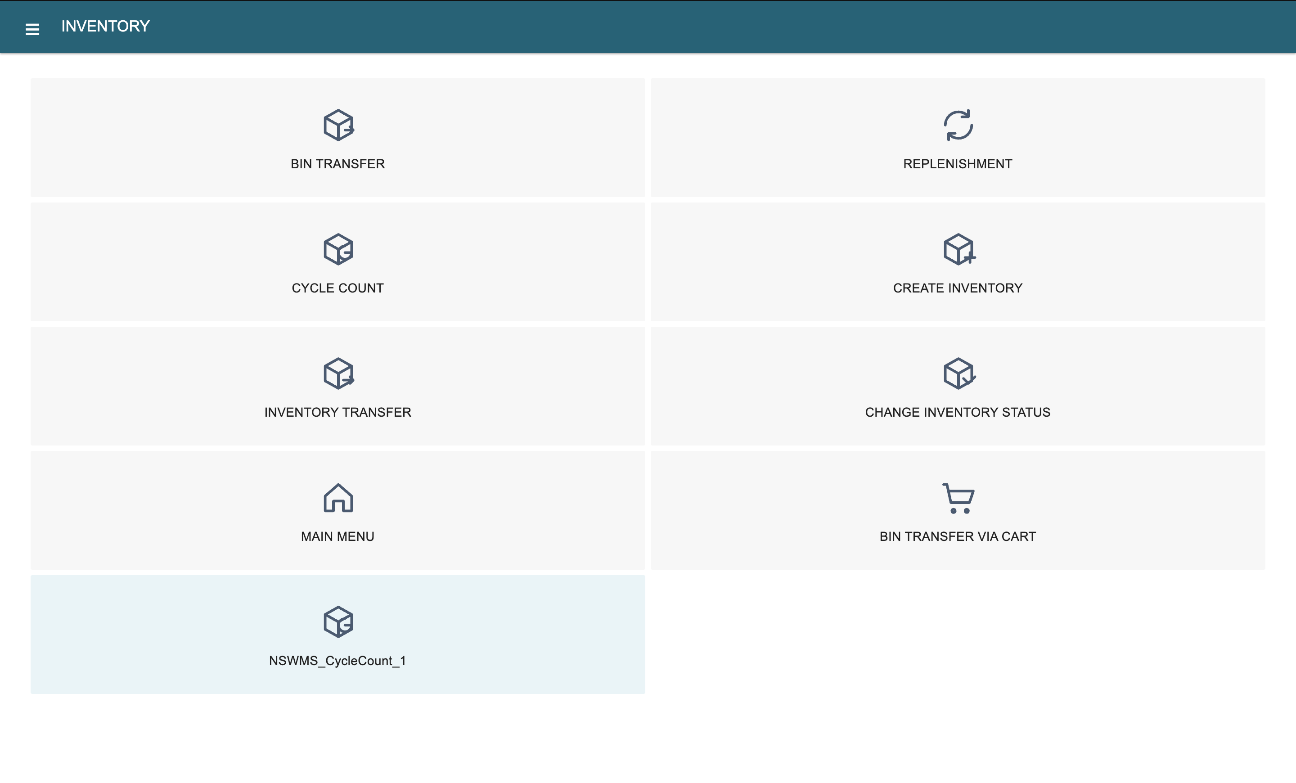Open INVENTORY TRANSFER label
The width and height of the screenshot is (1296, 783).
(337, 412)
